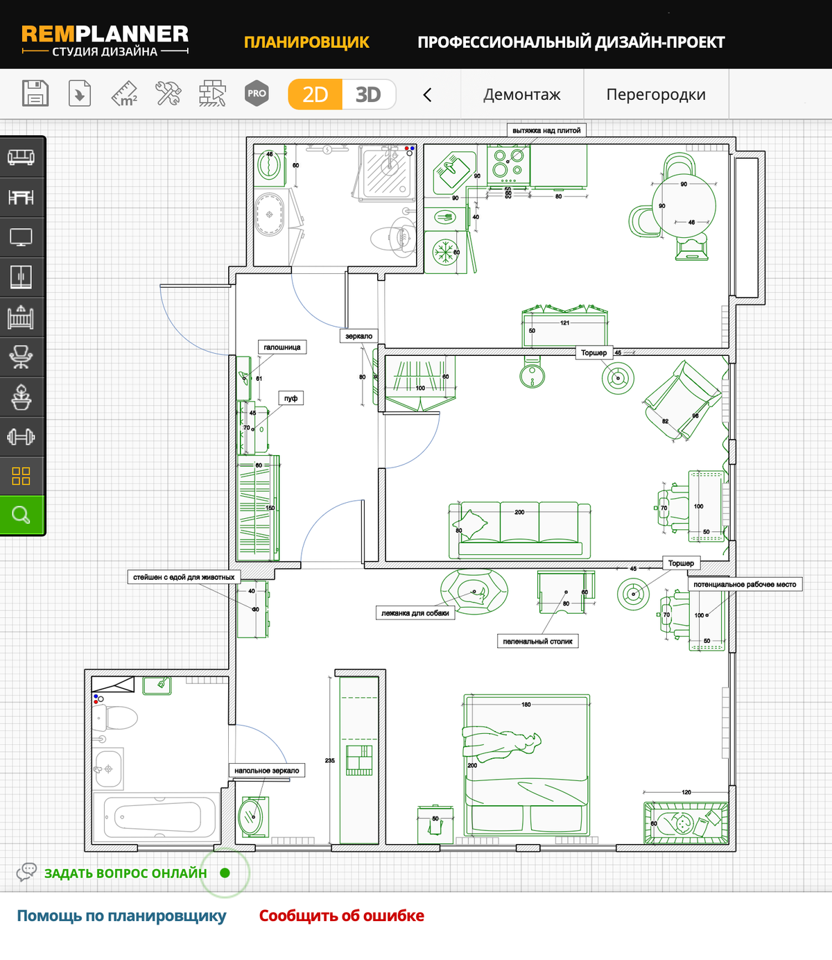The width and height of the screenshot is (832, 960).
Task: Select the stove cooktop in kitchen
Action: (508, 164)
